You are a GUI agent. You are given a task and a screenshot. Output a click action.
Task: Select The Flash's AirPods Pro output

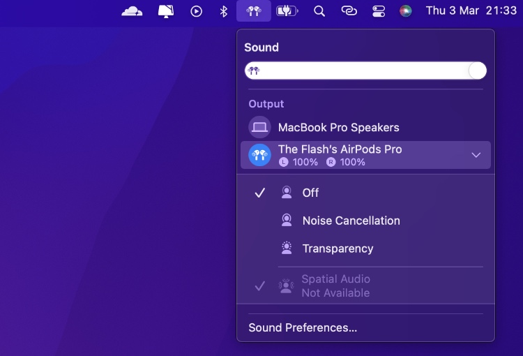(x=365, y=155)
